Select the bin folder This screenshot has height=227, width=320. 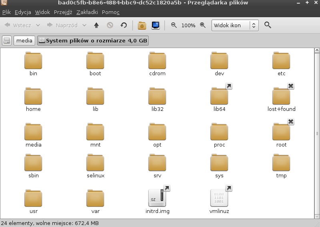[x=33, y=64]
